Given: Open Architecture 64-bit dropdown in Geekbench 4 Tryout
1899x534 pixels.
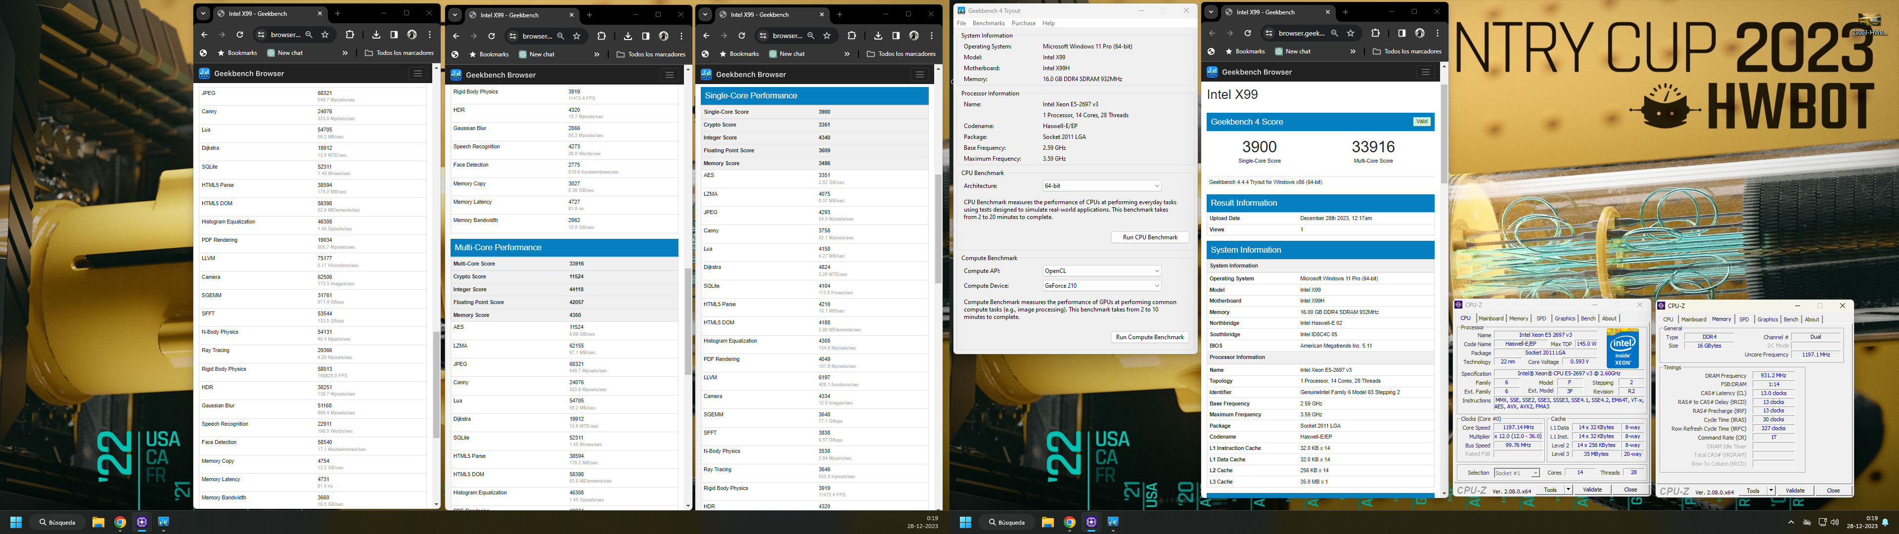Looking at the screenshot, I should click(x=1102, y=186).
